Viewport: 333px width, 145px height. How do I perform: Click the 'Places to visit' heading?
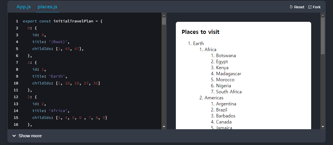click(x=201, y=32)
